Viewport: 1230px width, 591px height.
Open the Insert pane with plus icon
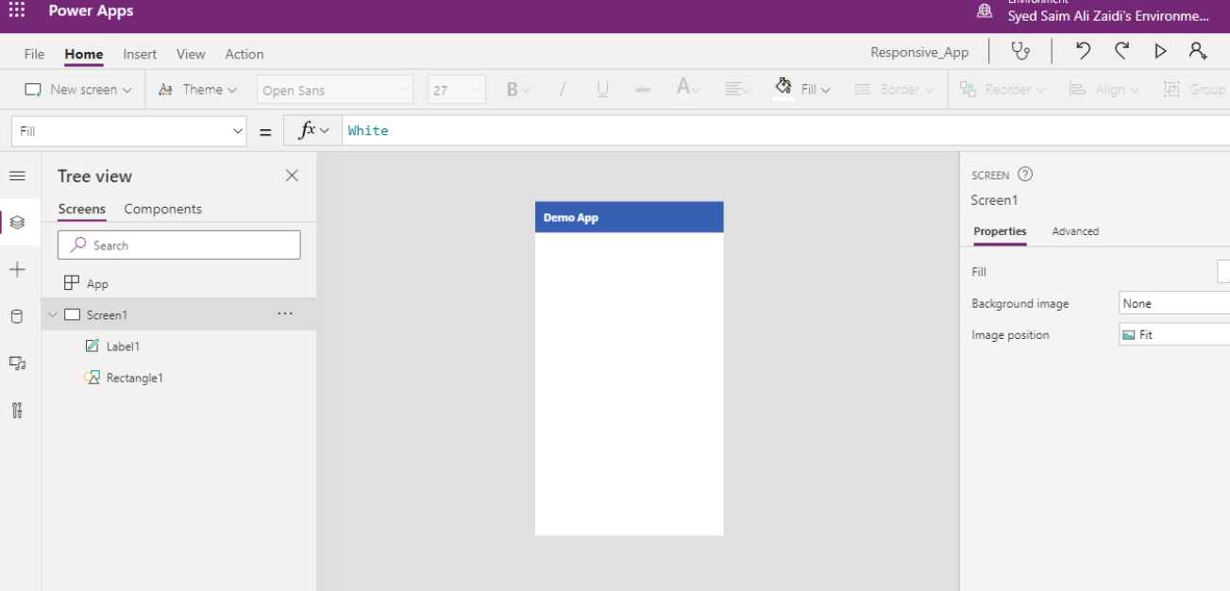click(18, 269)
